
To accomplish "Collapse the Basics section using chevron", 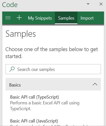I will pos(95,84).
